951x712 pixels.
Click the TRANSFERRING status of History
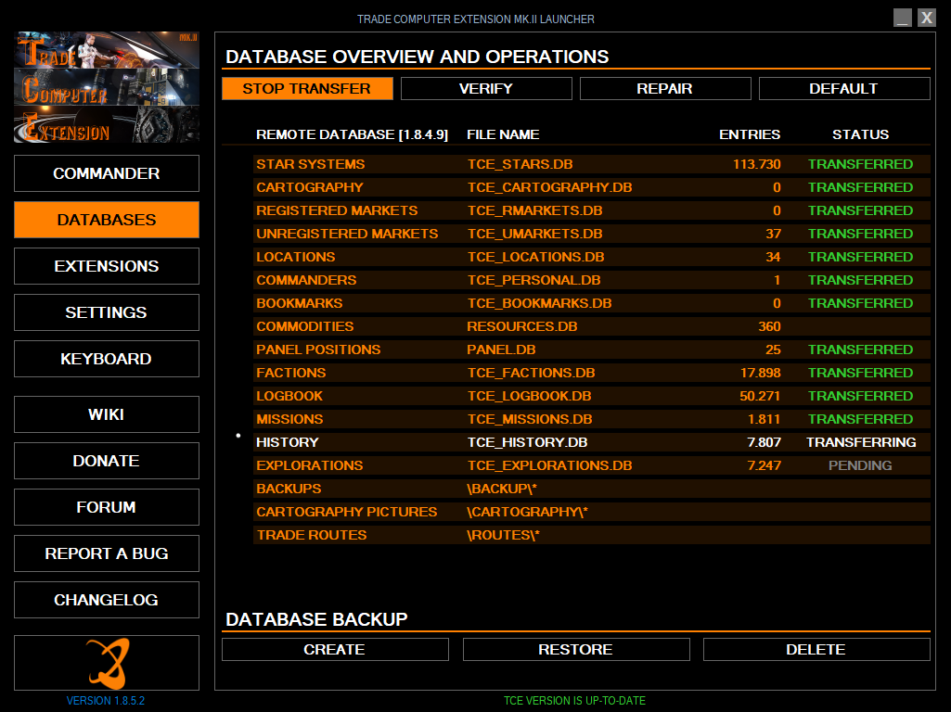[861, 442]
